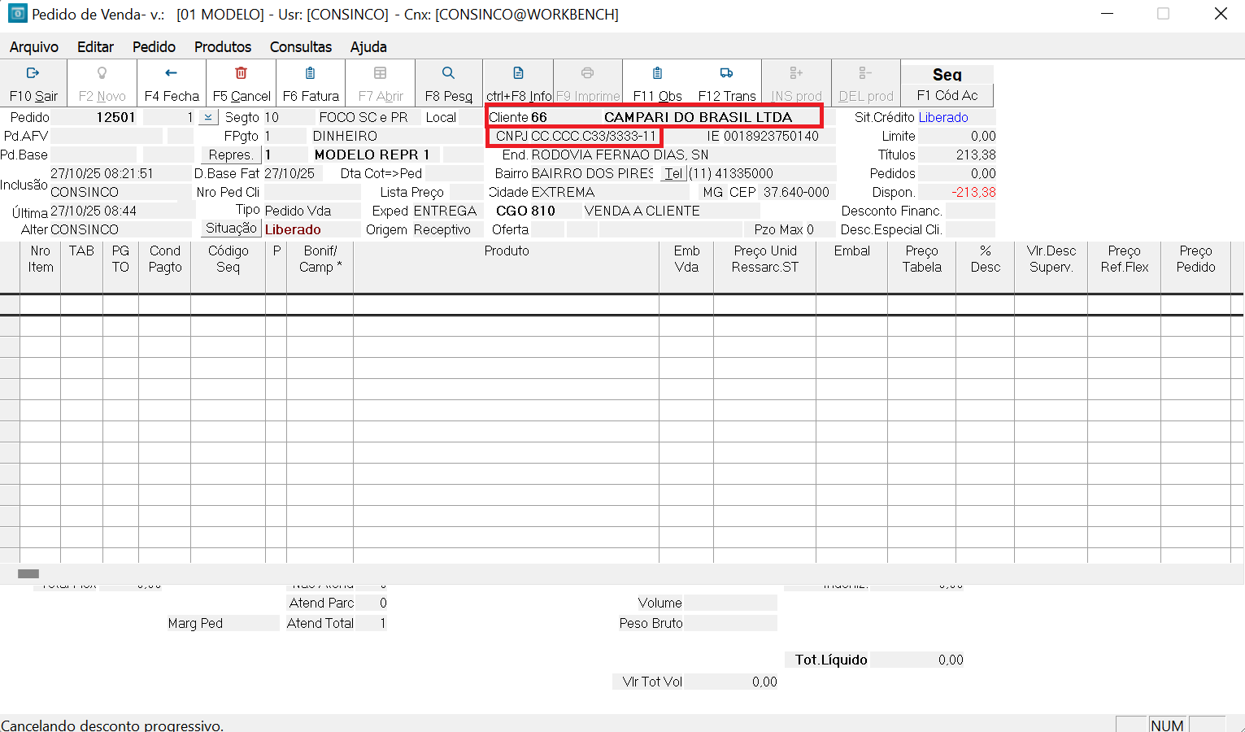Viewport: 1245px width, 732px height.
Task: Click the Código Seq column header
Action: pos(229,267)
